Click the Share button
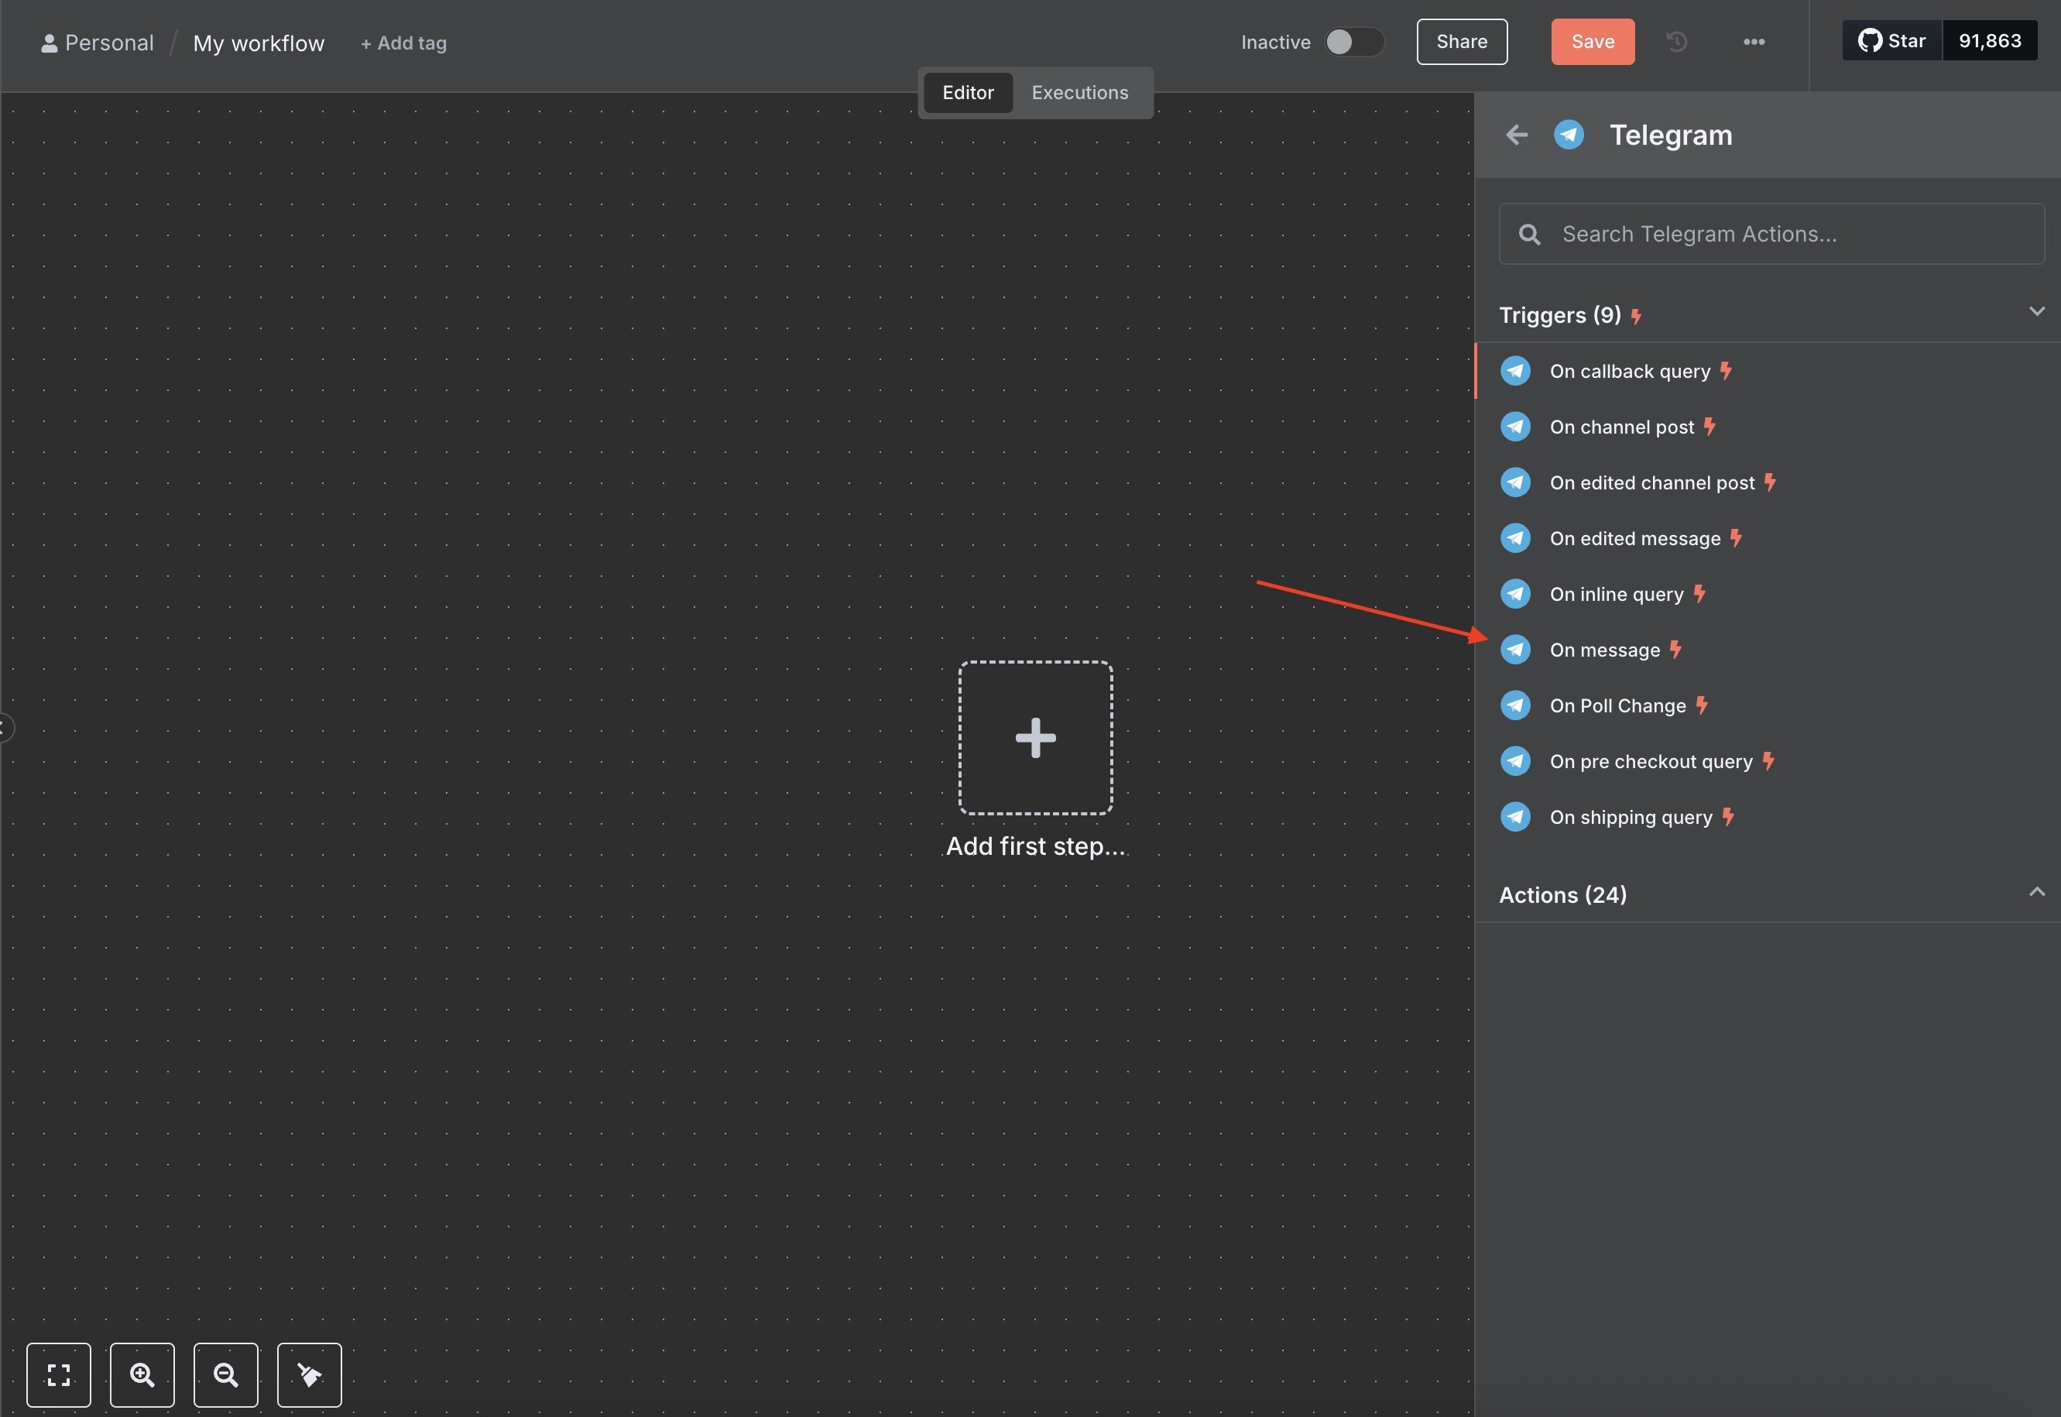Image resolution: width=2061 pixels, height=1417 pixels. click(x=1461, y=42)
